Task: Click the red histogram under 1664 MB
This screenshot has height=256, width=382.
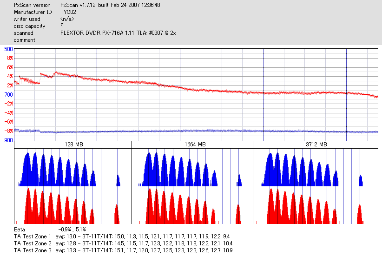Action: click(x=191, y=206)
